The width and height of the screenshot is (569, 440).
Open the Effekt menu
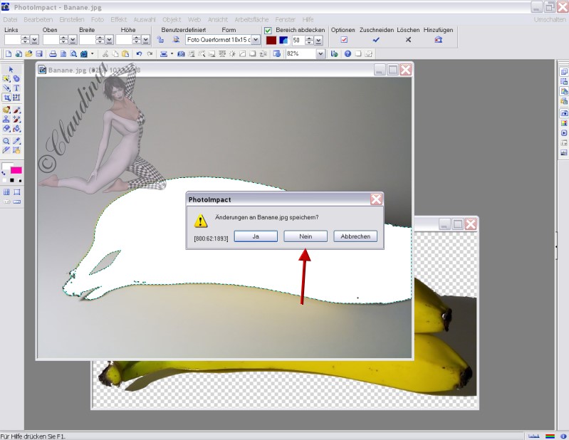(x=119, y=20)
